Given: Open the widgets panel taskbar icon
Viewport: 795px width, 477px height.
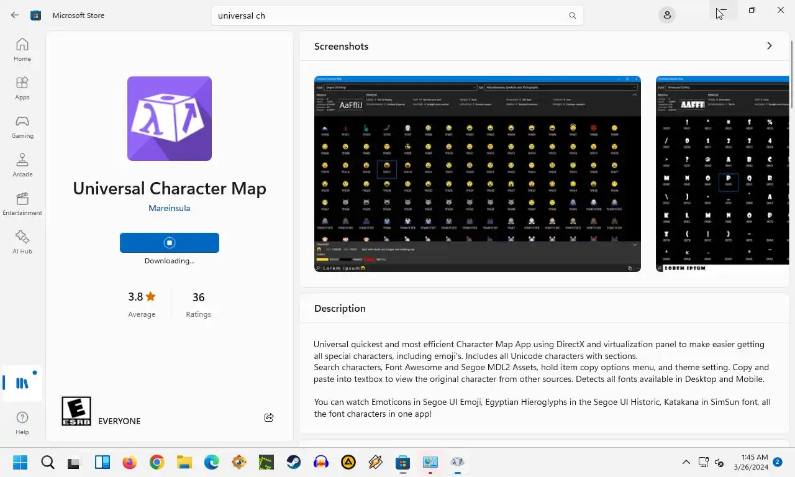Looking at the screenshot, I should 102,462.
